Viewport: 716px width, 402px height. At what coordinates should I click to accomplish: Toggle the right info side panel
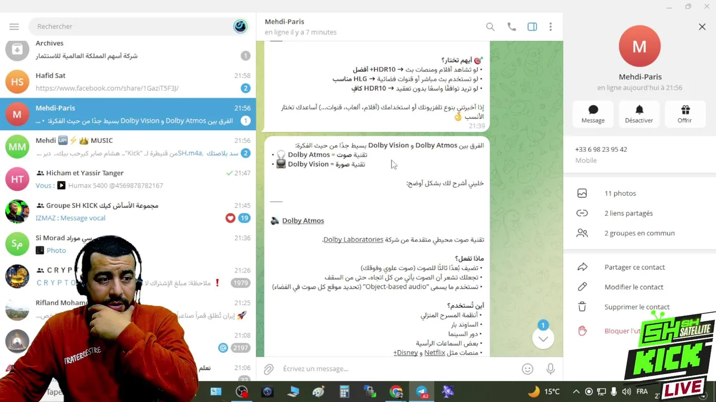pos(532,27)
